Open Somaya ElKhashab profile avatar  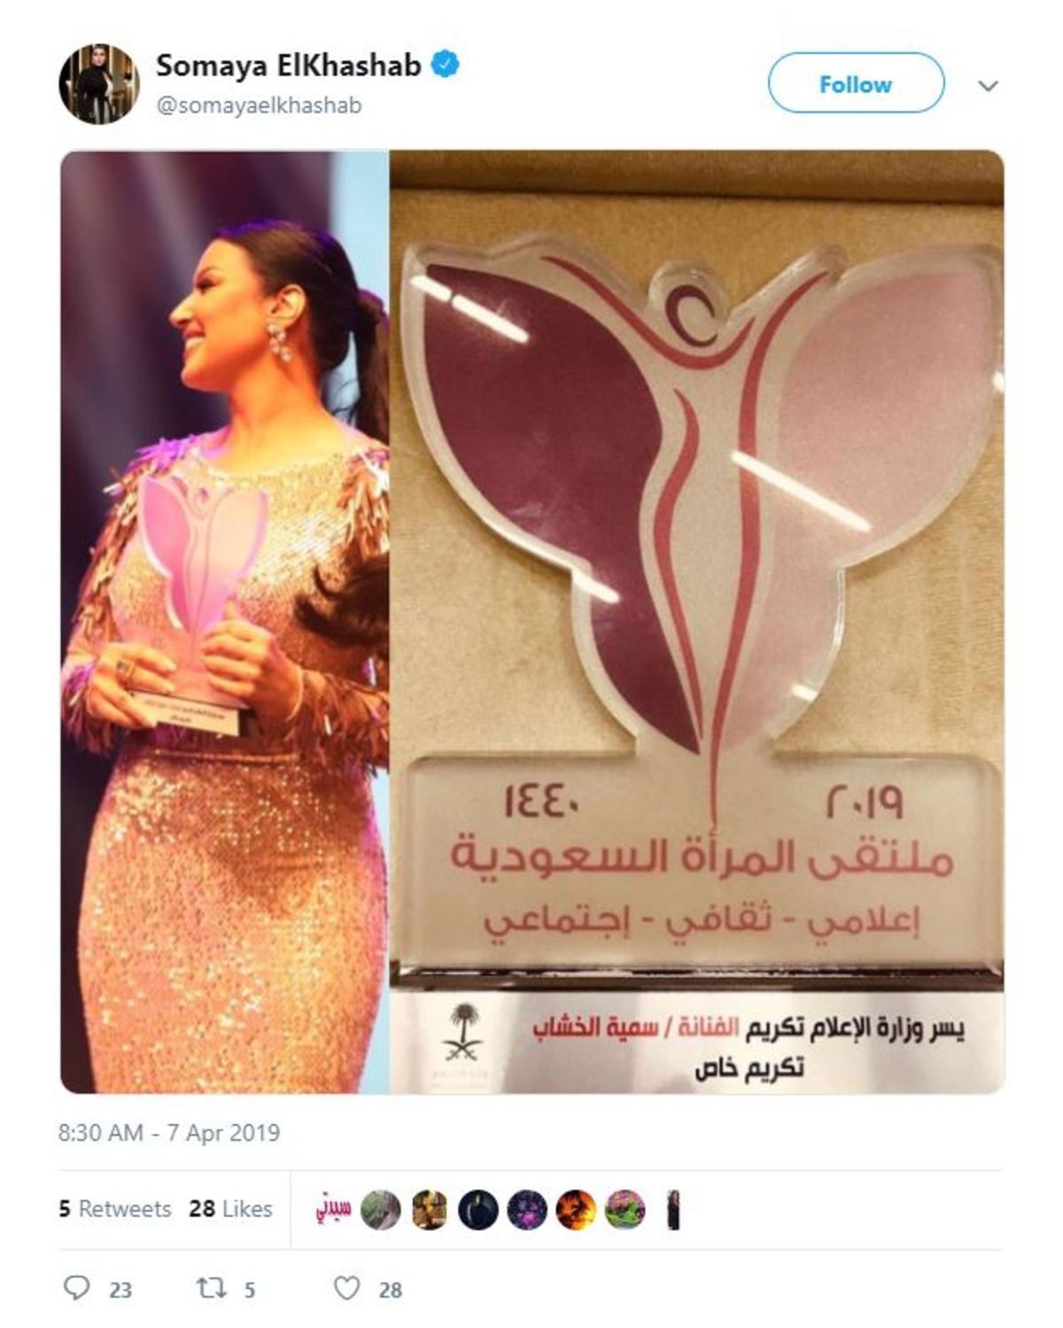point(98,84)
